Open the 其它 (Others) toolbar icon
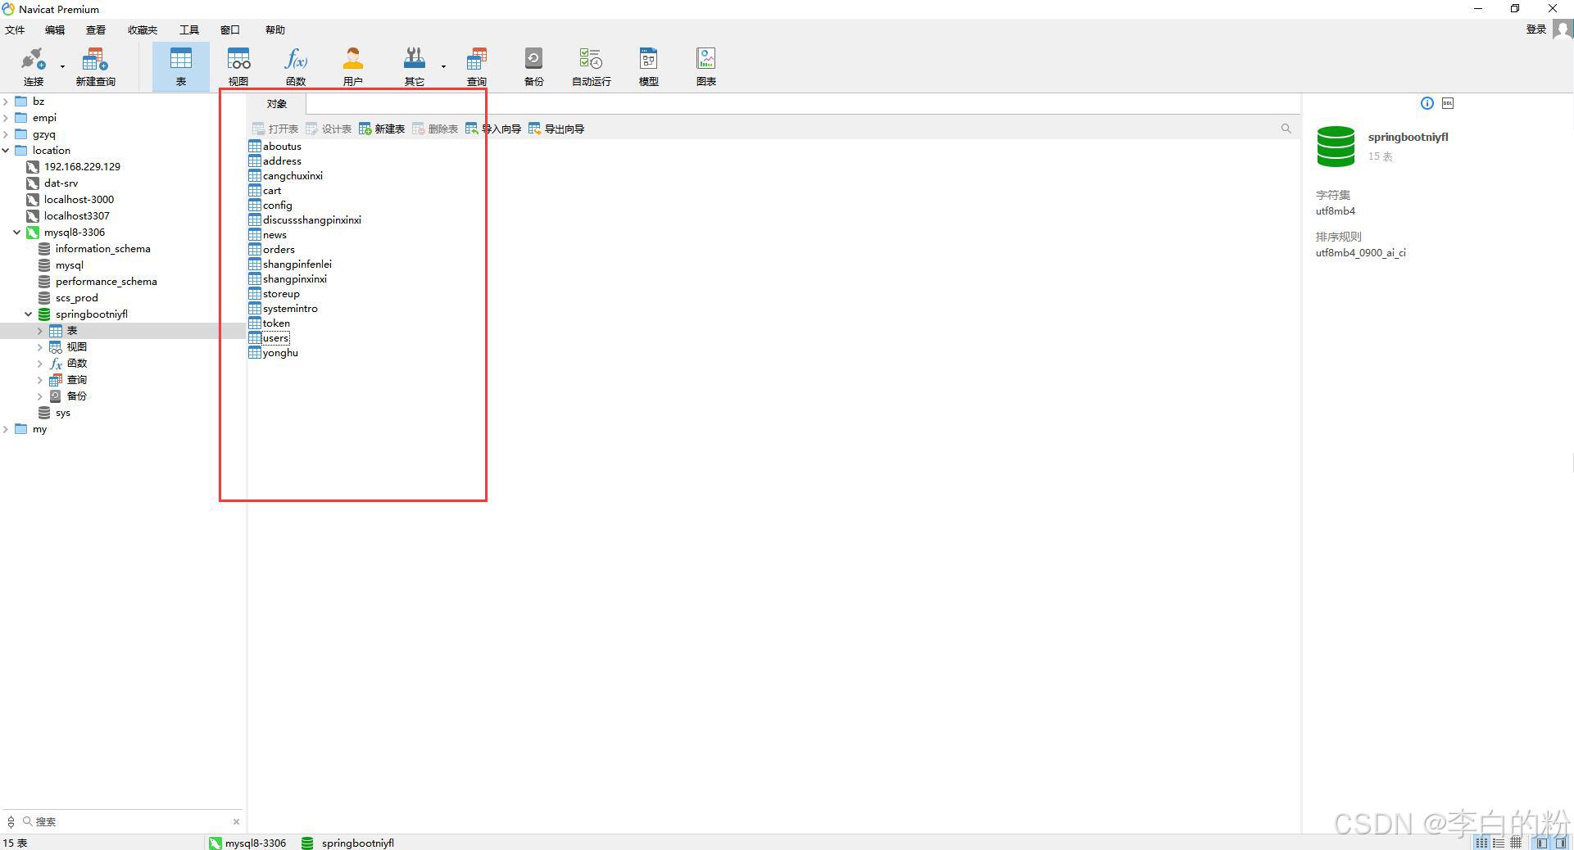The width and height of the screenshot is (1574, 850). (415, 67)
